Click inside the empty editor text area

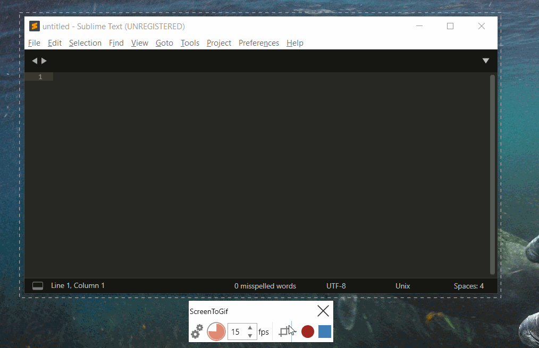coord(271,175)
